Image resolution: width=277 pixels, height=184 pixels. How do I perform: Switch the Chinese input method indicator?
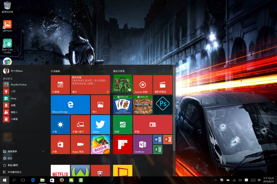[259, 180]
